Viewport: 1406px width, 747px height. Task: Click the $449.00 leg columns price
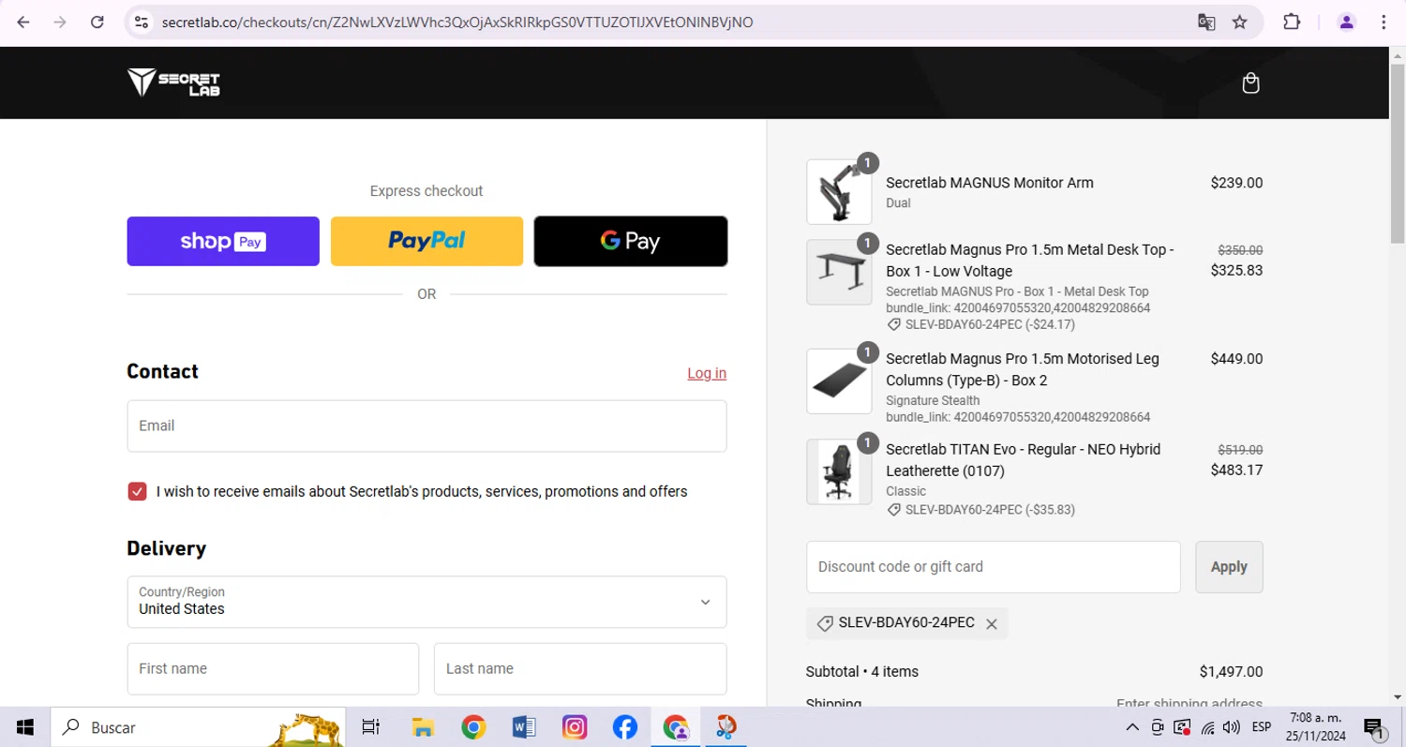click(x=1236, y=358)
